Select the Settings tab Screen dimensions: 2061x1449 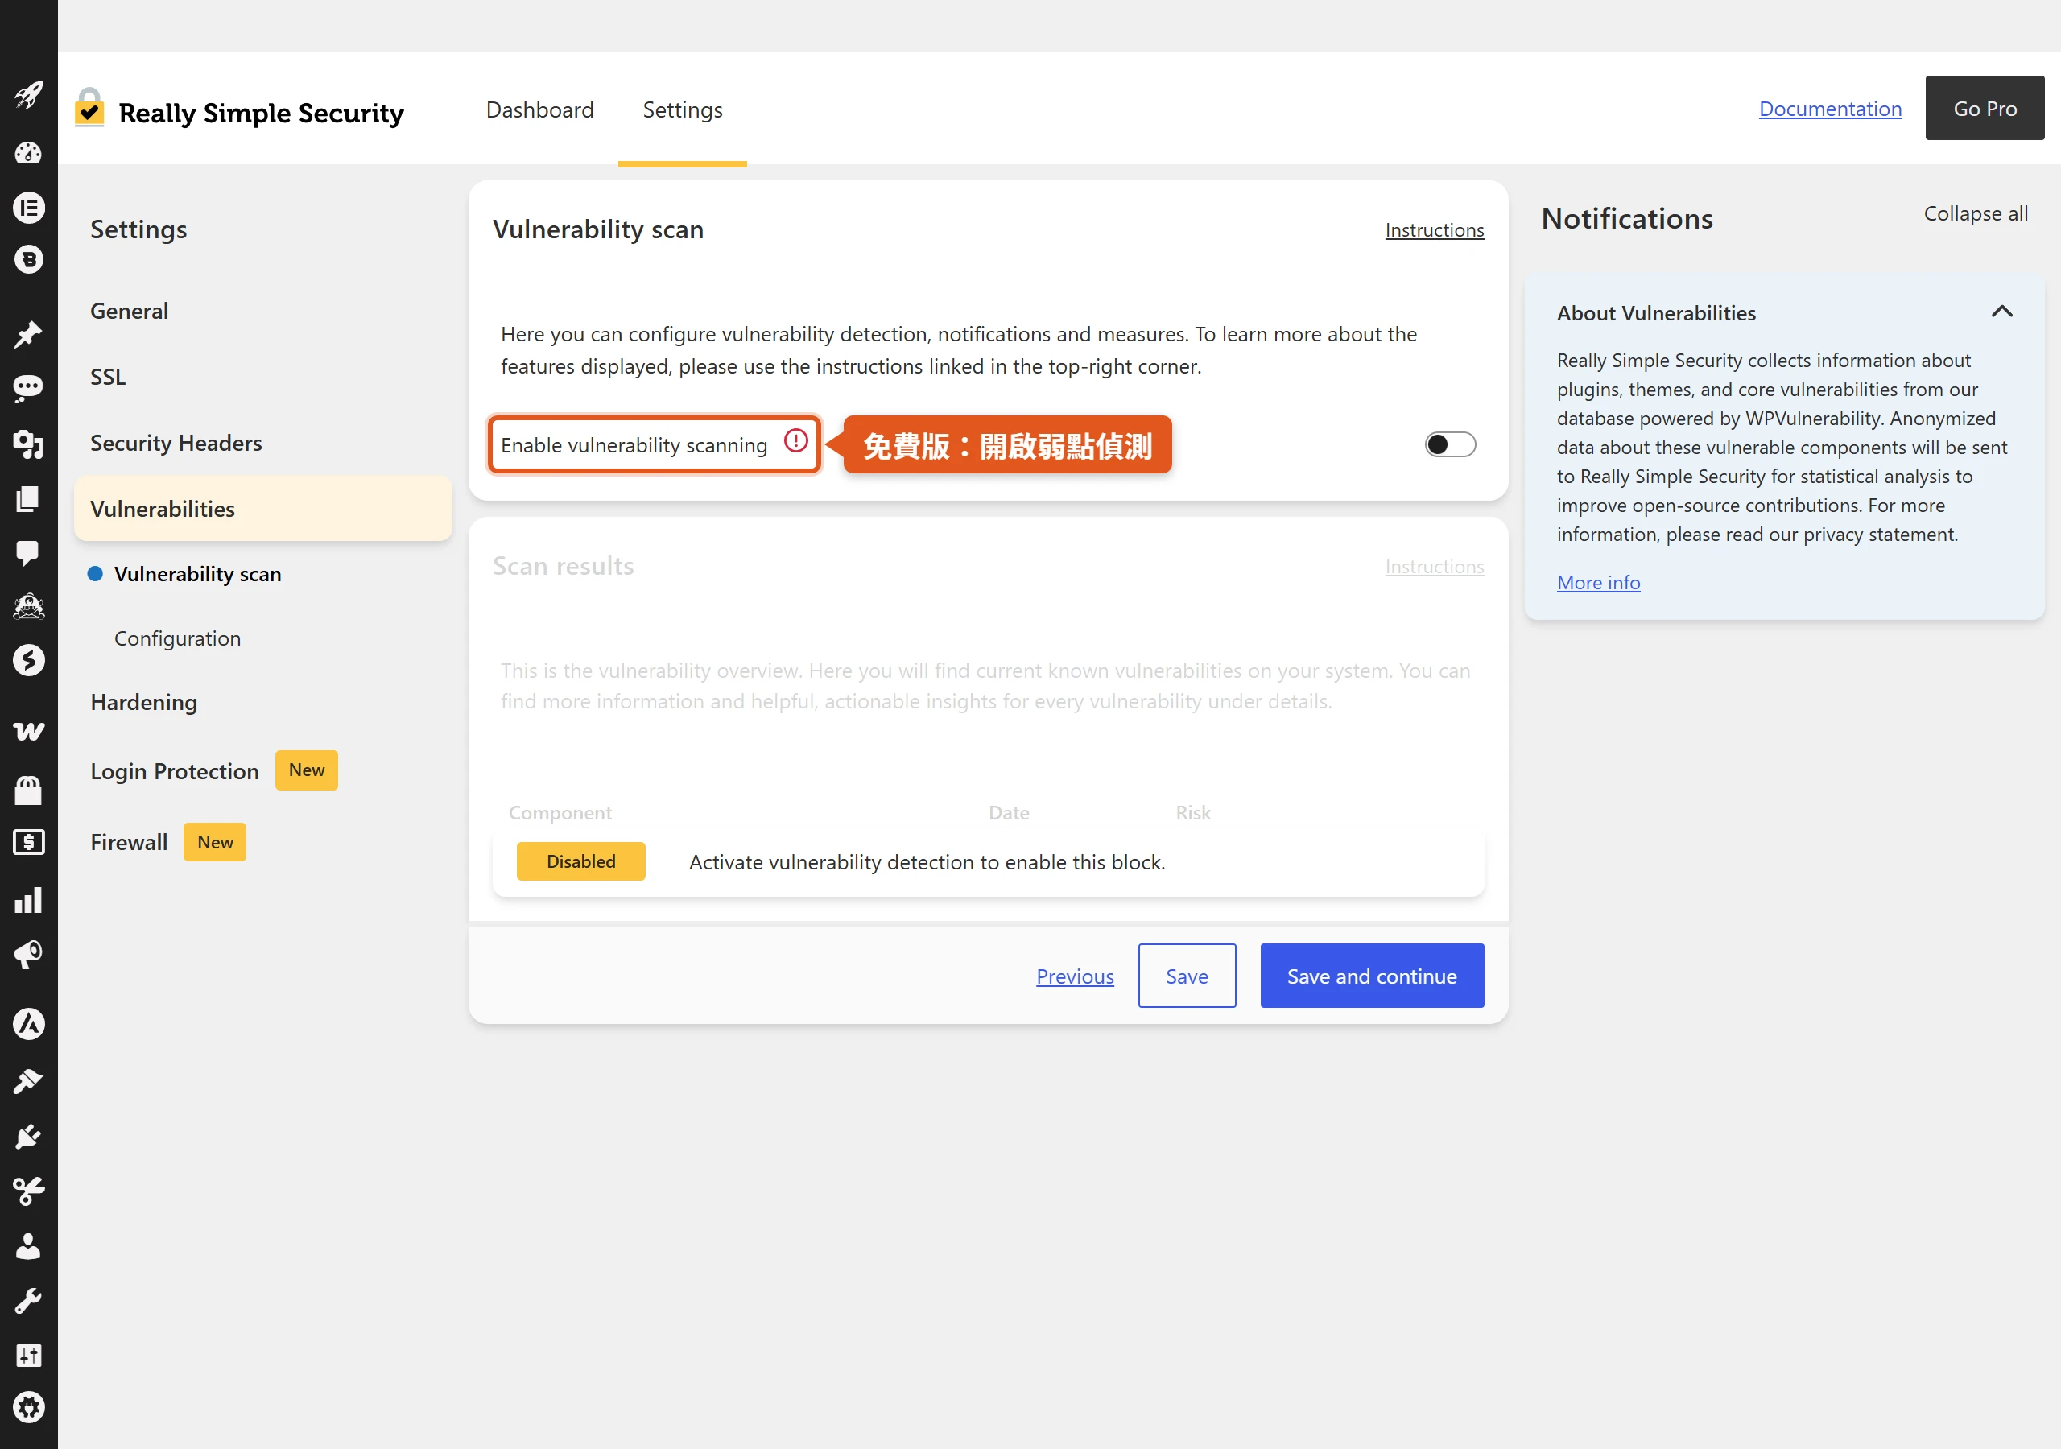[x=682, y=109]
